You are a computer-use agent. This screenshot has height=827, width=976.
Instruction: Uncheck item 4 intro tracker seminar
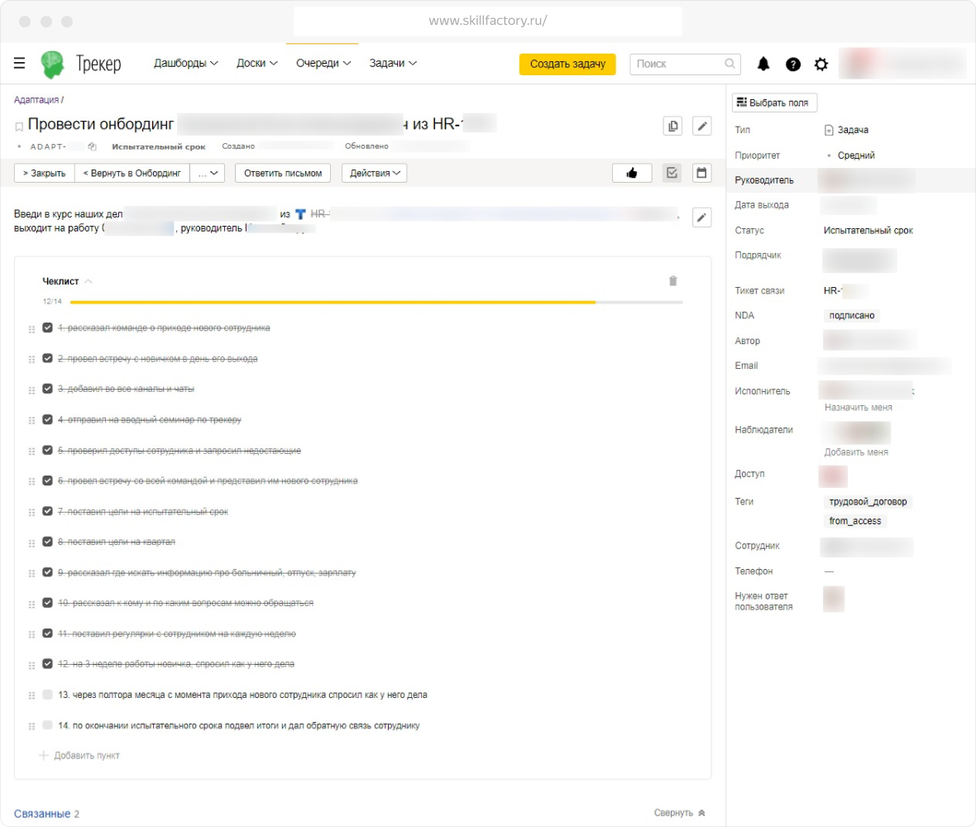coord(47,419)
